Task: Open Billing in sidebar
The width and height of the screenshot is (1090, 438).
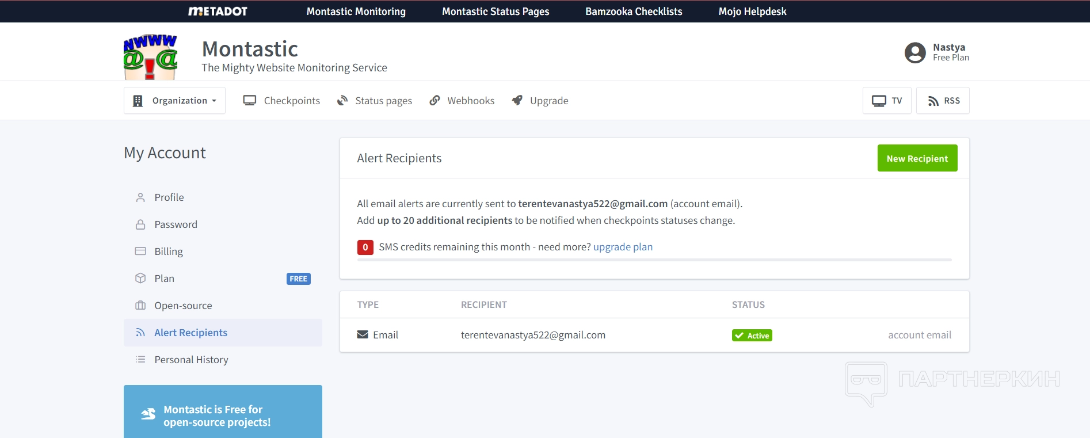Action: pyautogui.click(x=223, y=252)
